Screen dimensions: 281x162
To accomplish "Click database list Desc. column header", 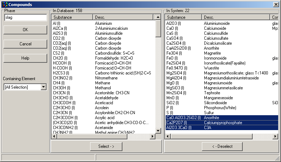I will pos(123,17).
